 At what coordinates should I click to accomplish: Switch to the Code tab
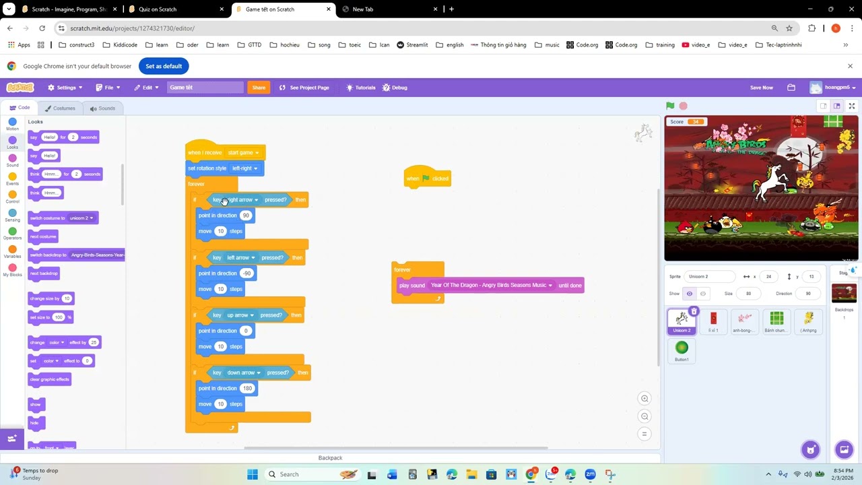(x=19, y=108)
